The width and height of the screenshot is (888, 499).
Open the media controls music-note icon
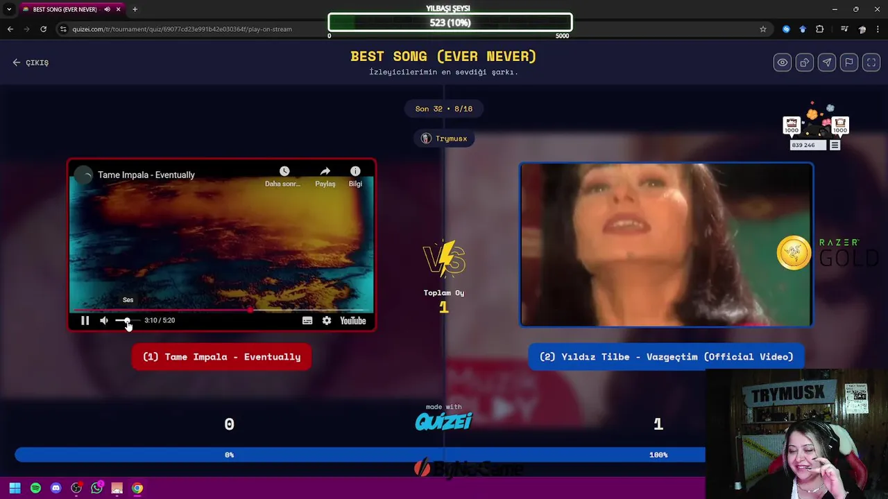[x=844, y=29]
